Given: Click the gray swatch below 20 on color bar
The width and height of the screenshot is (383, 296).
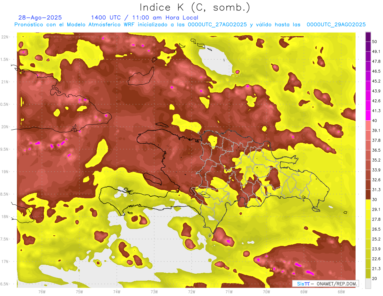Looking at the screenshot, I should (368, 283).
